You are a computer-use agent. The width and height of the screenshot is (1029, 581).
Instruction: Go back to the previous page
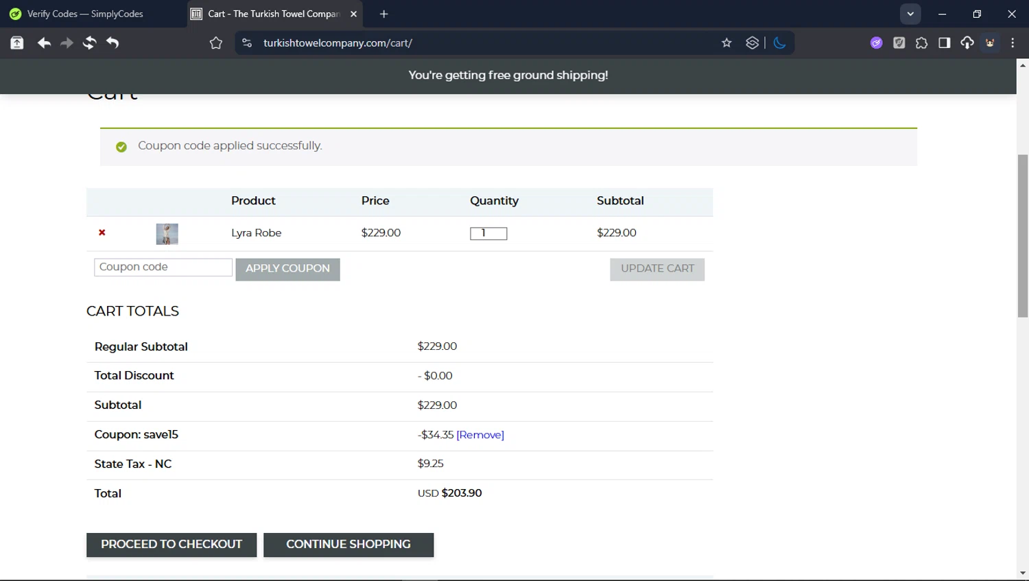coord(44,43)
